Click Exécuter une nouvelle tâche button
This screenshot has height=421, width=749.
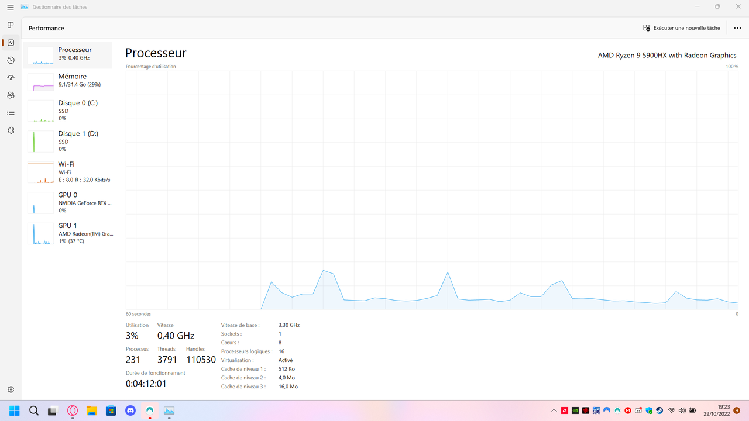(x=682, y=28)
